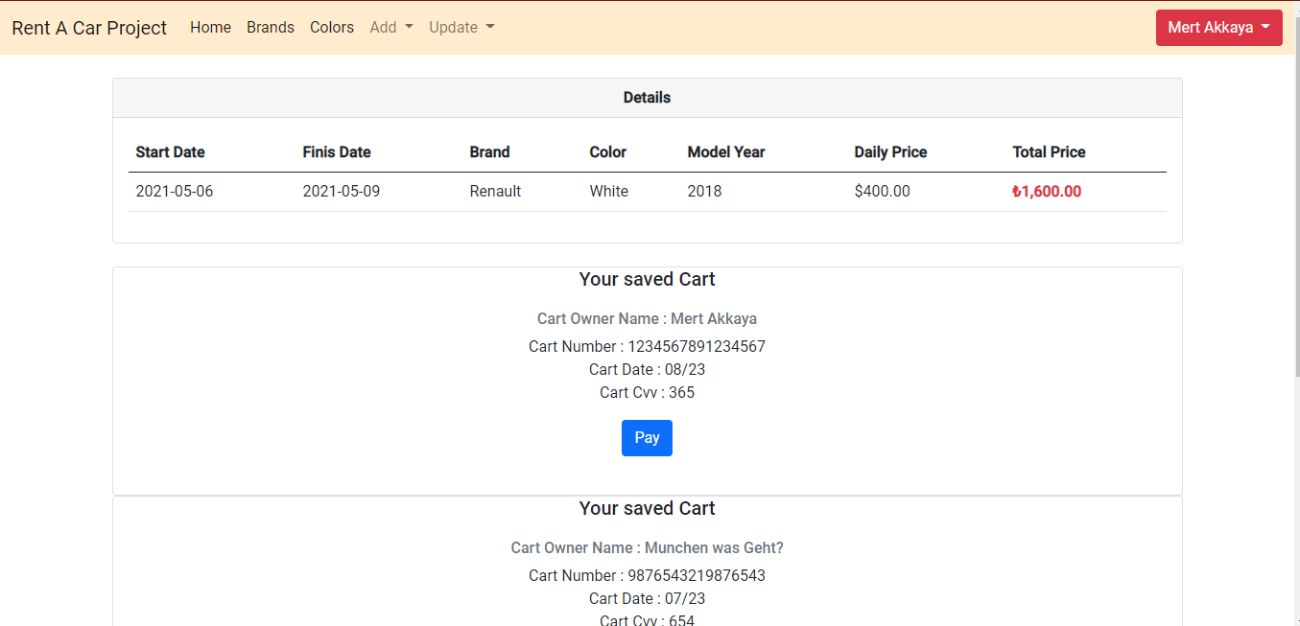
Task: Expand the Update dropdown menu
Action: pyautogui.click(x=461, y=28)
